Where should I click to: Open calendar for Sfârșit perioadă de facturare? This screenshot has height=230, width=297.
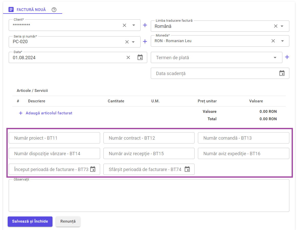tap(187, 169)
